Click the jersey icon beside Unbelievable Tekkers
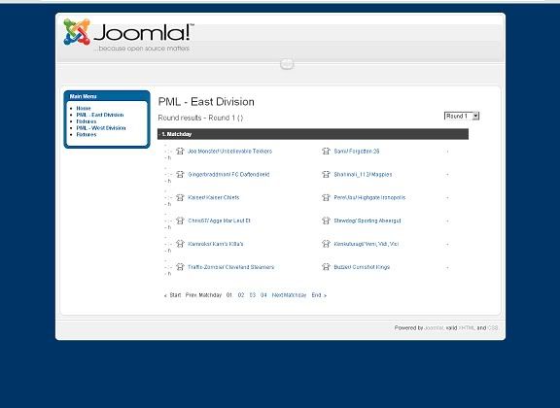This screenshot has height=408, width=560. tap(180, 152)
